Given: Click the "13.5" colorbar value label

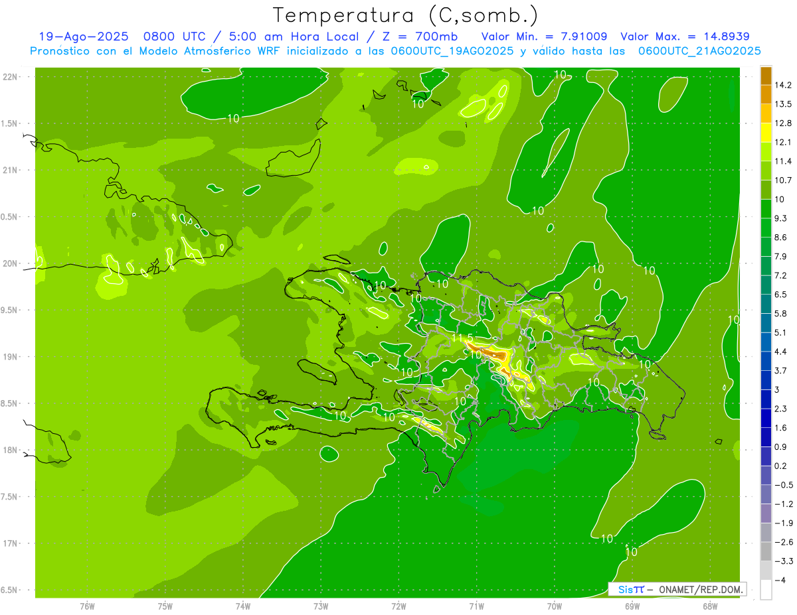Looking at the screenshot, I should coord(784,104).
